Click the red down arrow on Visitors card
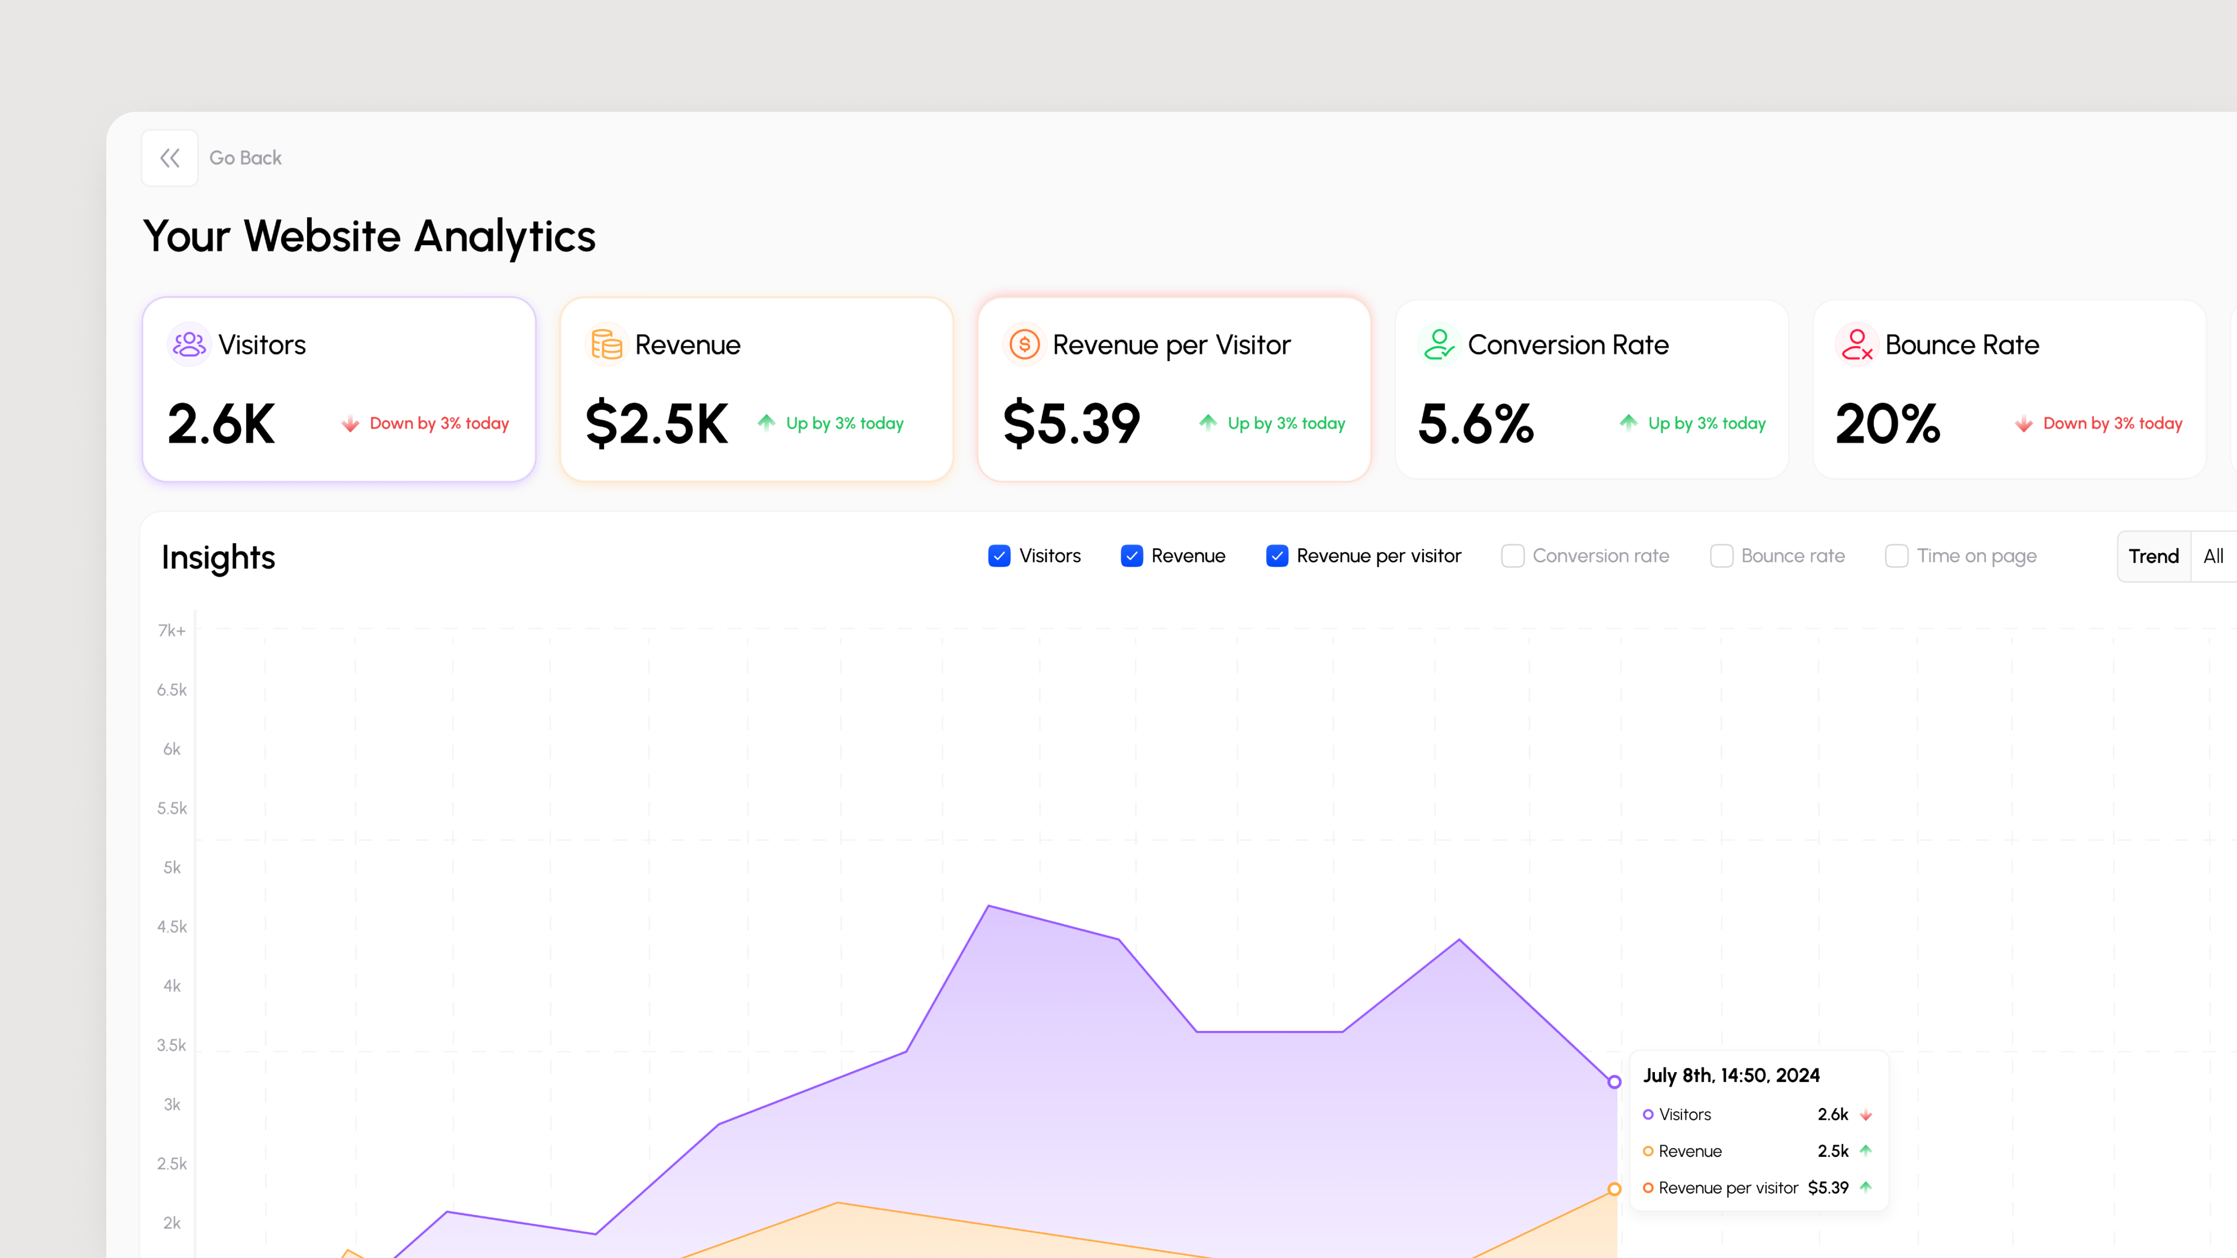The image size is (2237, 1258). (x=351, y=424)
